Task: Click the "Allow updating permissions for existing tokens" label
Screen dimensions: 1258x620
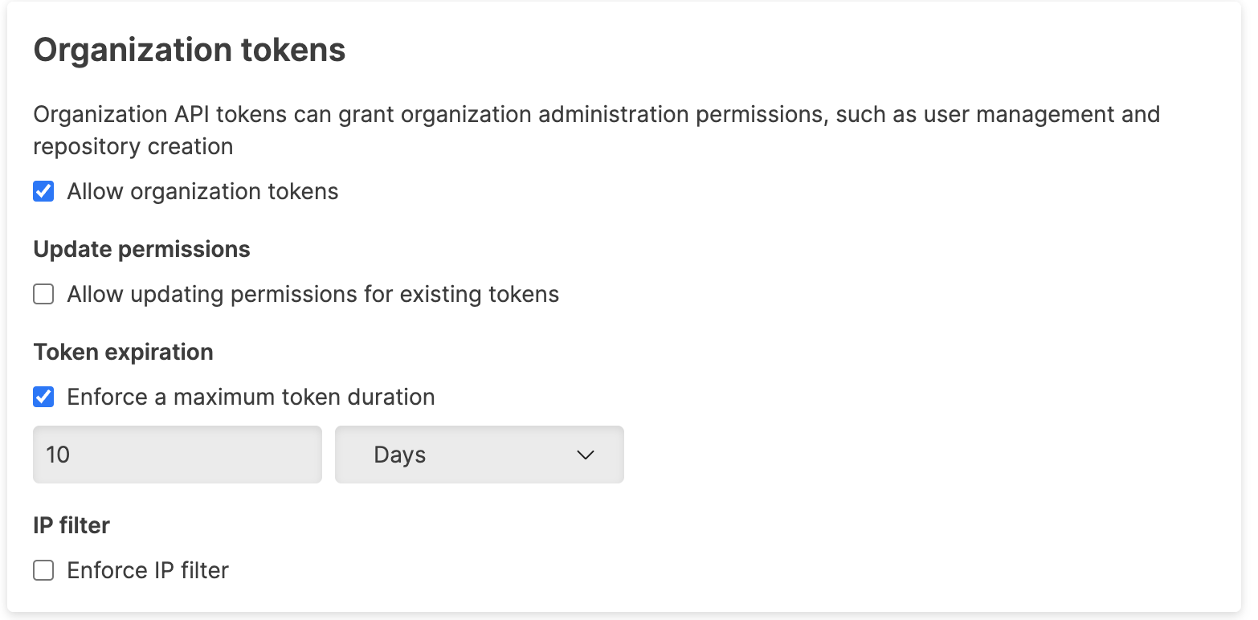Action: tap(312, 295)
